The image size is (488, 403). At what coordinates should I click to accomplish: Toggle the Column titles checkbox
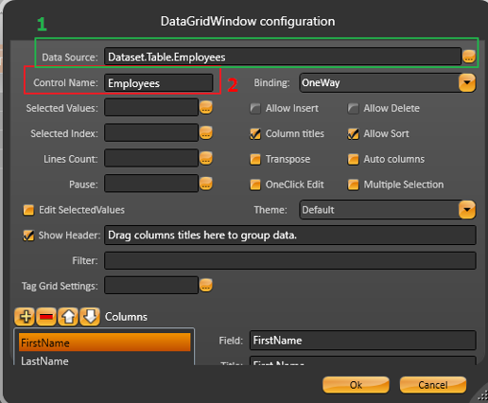point(255,133)
